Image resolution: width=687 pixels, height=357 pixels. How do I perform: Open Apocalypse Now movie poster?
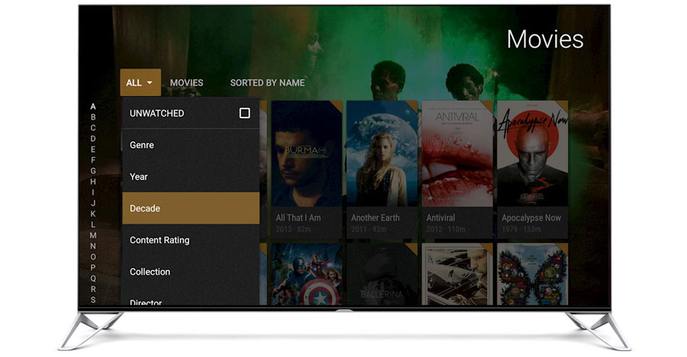pos(533,154)
